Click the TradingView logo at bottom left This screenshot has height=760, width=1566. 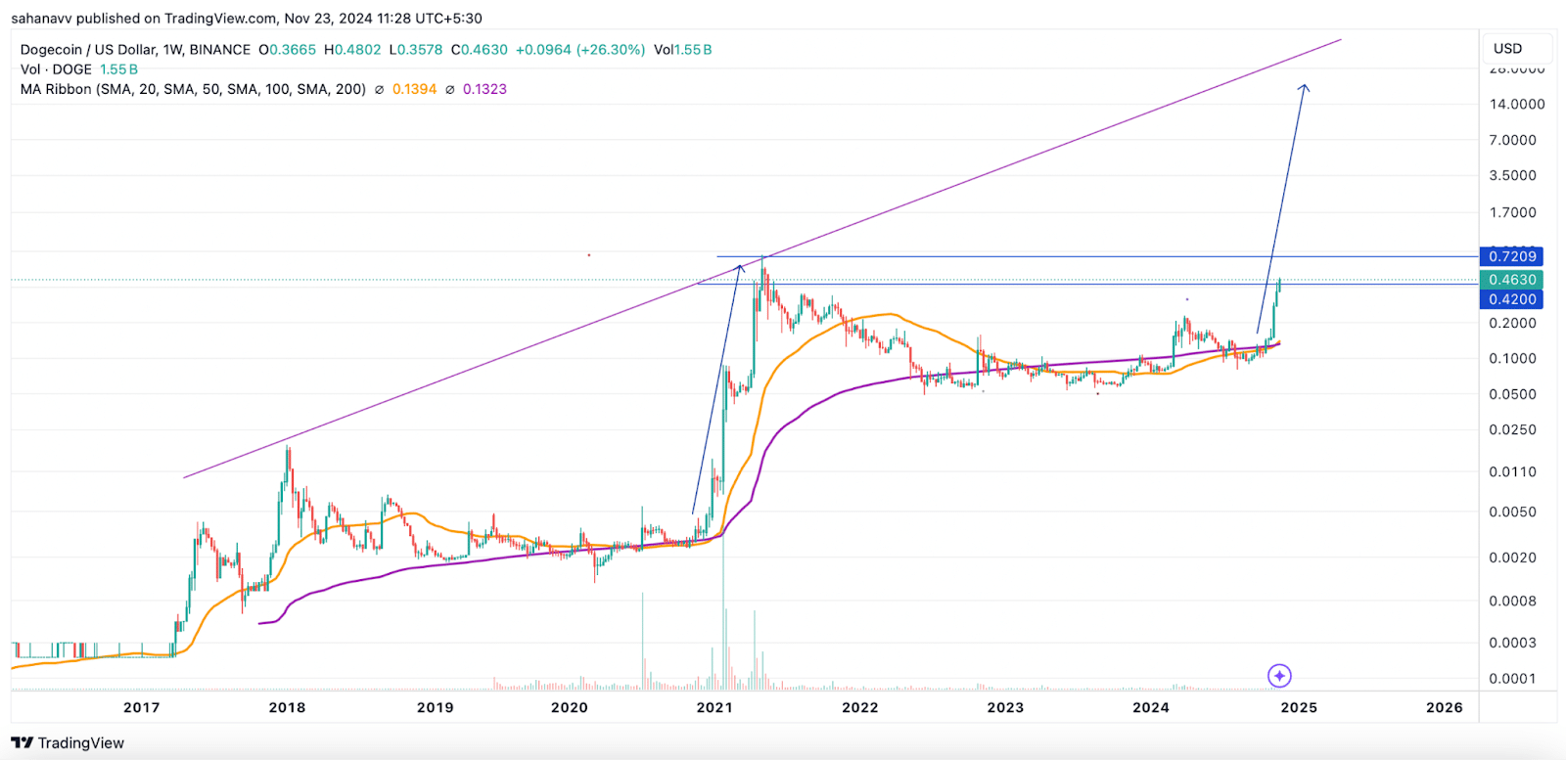tap(68, 743)
